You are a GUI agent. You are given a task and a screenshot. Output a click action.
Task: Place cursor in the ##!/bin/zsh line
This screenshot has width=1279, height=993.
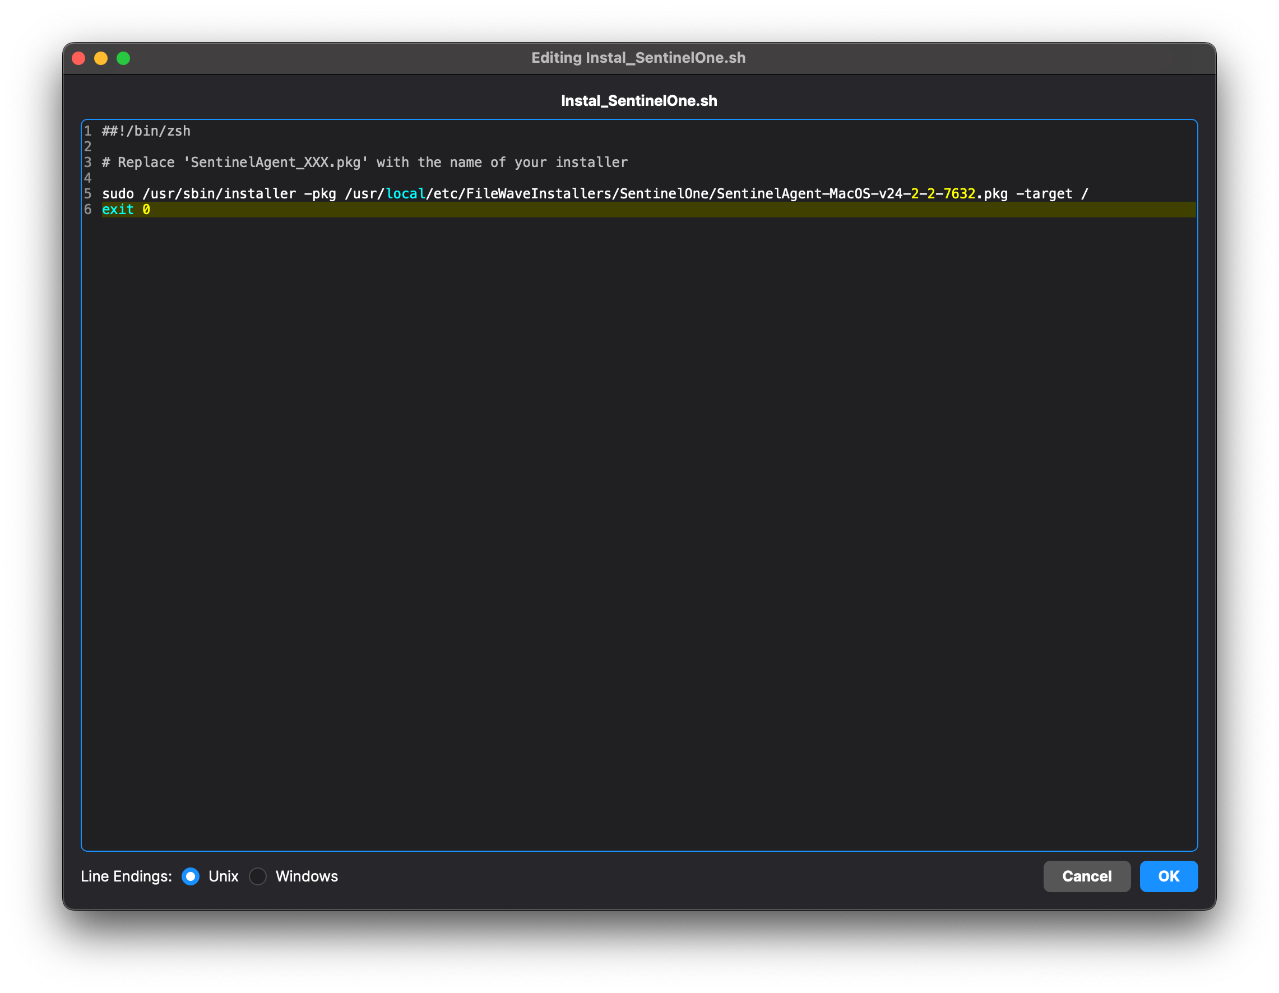click(x=146, y=131)
